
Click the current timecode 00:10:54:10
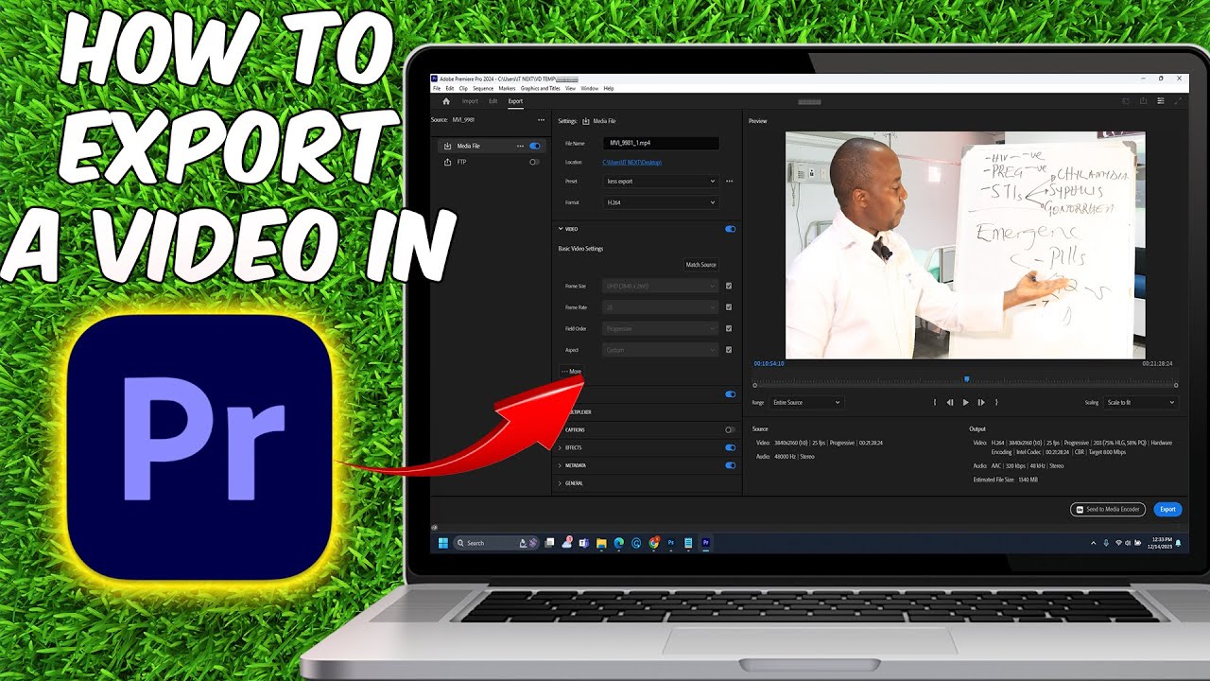pos(769,363)
